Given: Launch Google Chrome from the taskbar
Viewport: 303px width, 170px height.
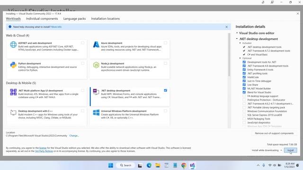Looking at the screenshot, I should [184, 165].
